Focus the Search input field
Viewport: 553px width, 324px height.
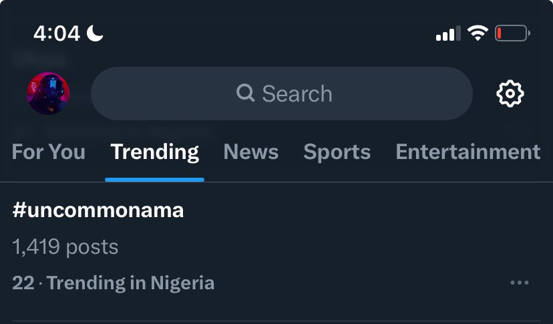pos(282,94)
